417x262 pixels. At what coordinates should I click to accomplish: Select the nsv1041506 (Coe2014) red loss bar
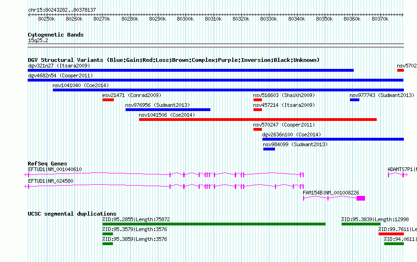[258, 120]
